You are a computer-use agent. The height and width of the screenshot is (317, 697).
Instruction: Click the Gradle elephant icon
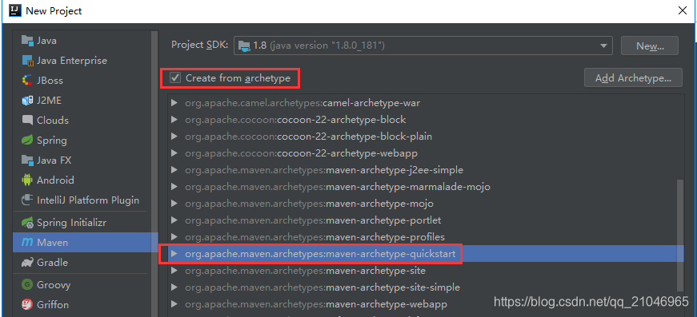click(27, 263)
